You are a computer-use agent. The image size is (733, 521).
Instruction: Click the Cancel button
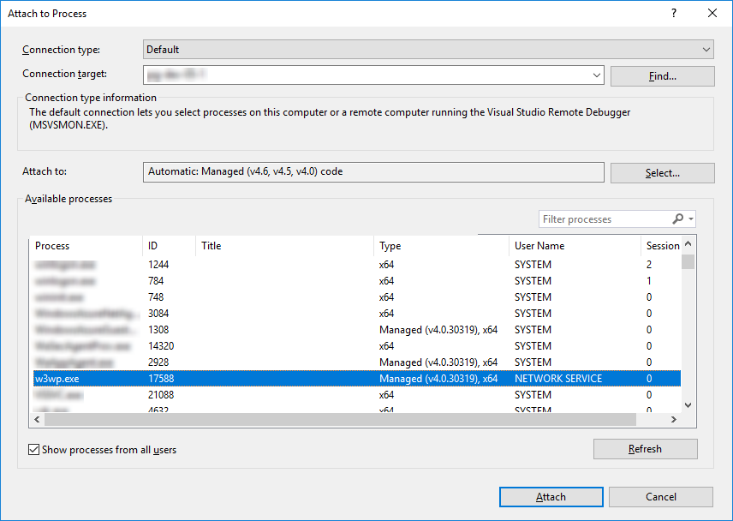[661, 496]
